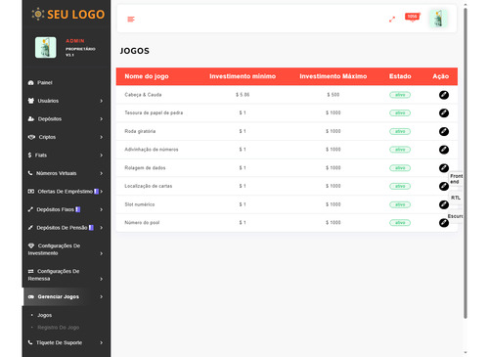This screenshot has width=489, height=357.
Task: Click the Investimento Máximo column header
Action: click(x=333, y=76)
